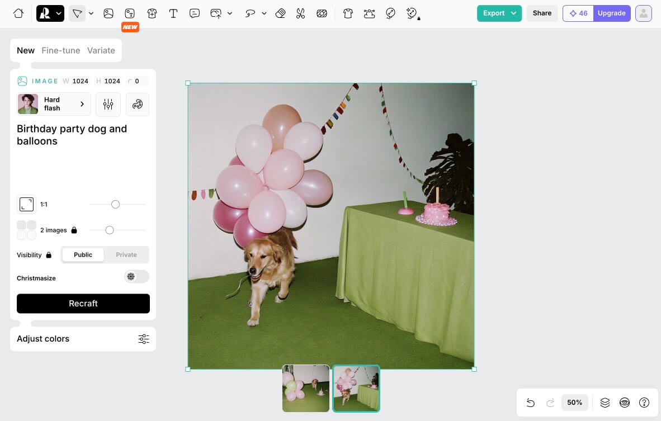Set visibility to Private
This screenshot has height=421, width=661.
coord(126,255)
